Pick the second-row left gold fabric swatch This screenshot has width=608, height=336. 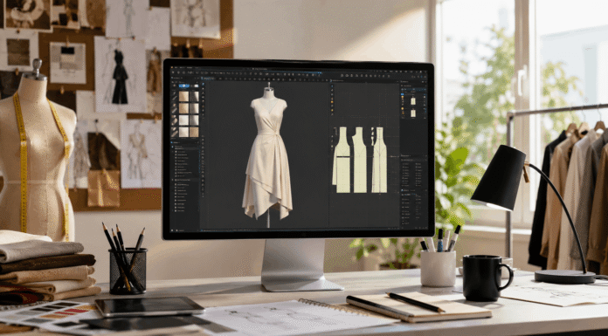coord(183,108)
